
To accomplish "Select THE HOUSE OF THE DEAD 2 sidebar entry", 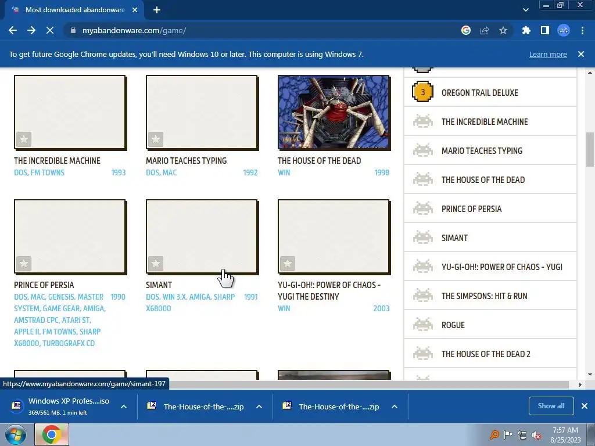I will (x=490, y=354).
